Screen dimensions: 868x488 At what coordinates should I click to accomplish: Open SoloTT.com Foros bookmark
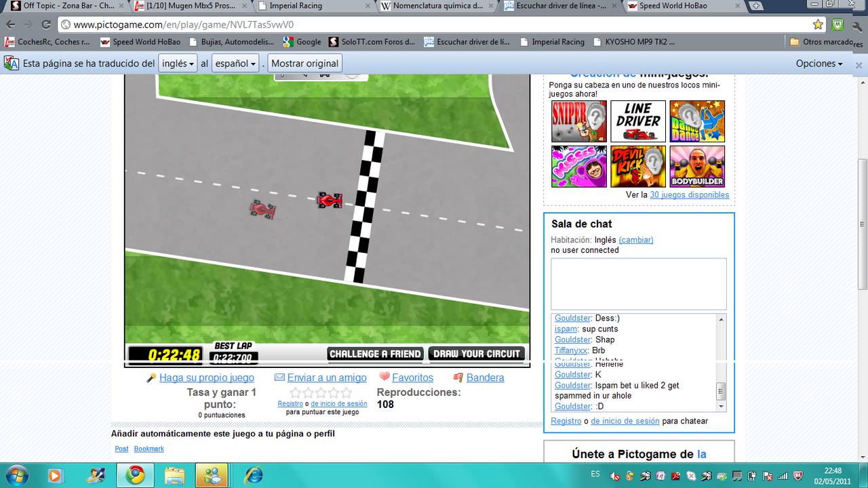point(372,41)
